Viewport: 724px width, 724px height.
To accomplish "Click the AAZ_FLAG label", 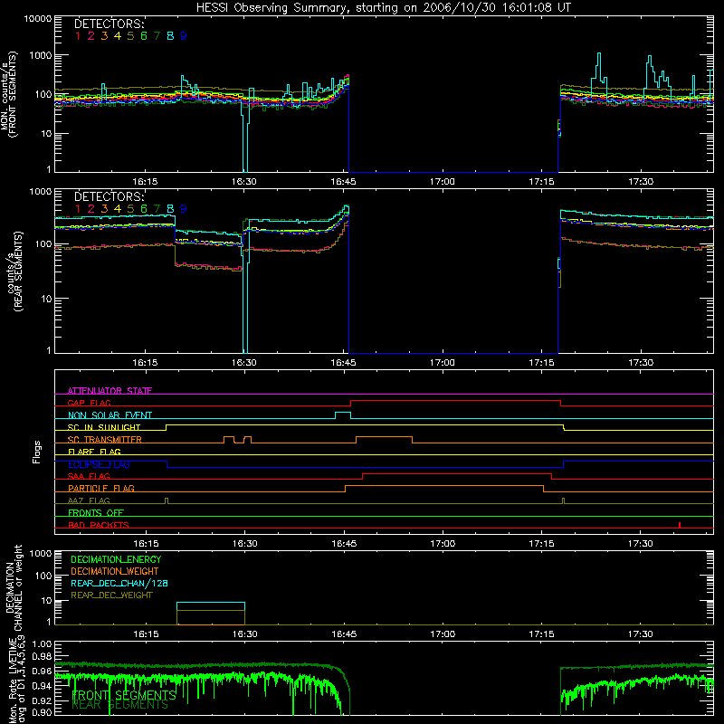I will tap(89, 500).
